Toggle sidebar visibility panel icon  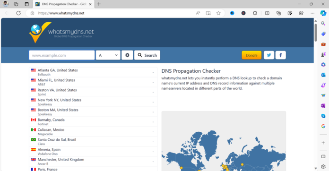point(323,156)
